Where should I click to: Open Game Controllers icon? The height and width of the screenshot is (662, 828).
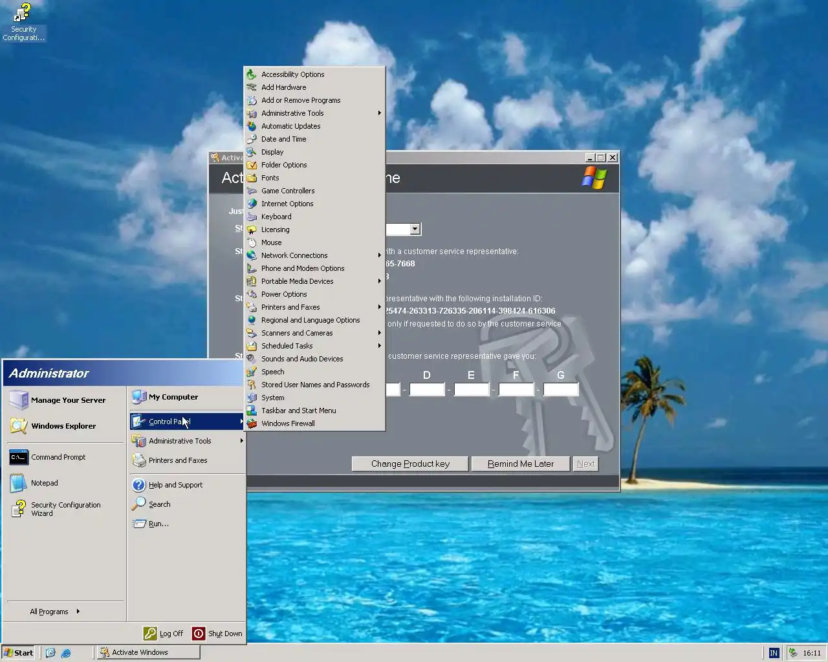point(252,191)
